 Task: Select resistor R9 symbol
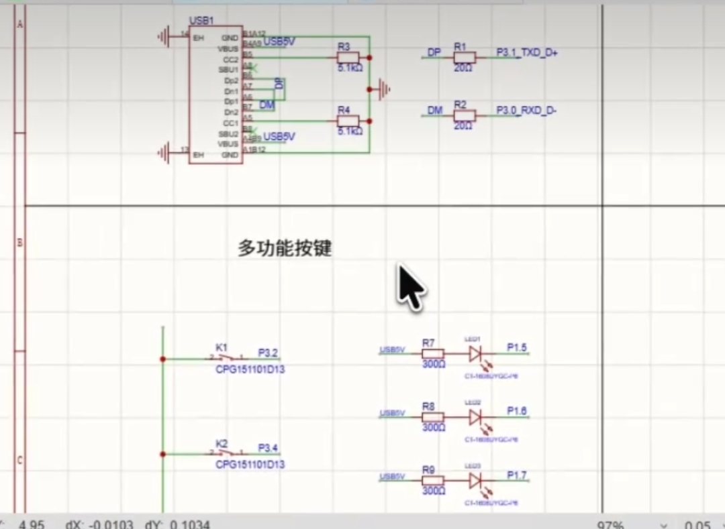click(x=433, y=481)
